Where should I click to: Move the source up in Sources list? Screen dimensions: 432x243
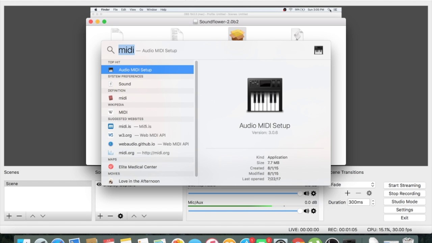[134, 216]
